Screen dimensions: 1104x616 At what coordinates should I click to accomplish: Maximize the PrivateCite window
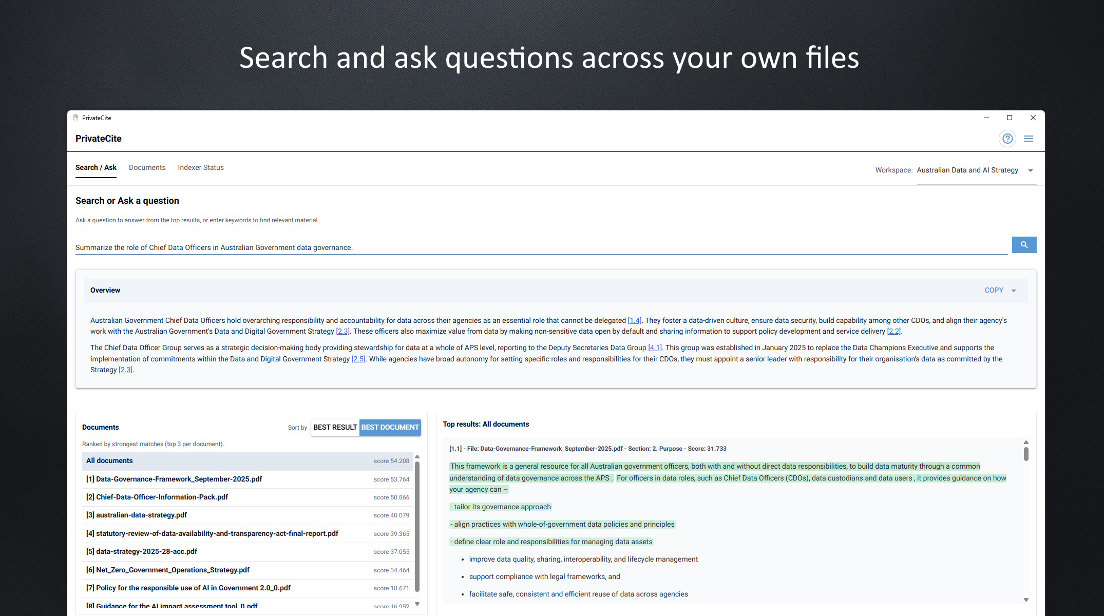coord(1010,118)
